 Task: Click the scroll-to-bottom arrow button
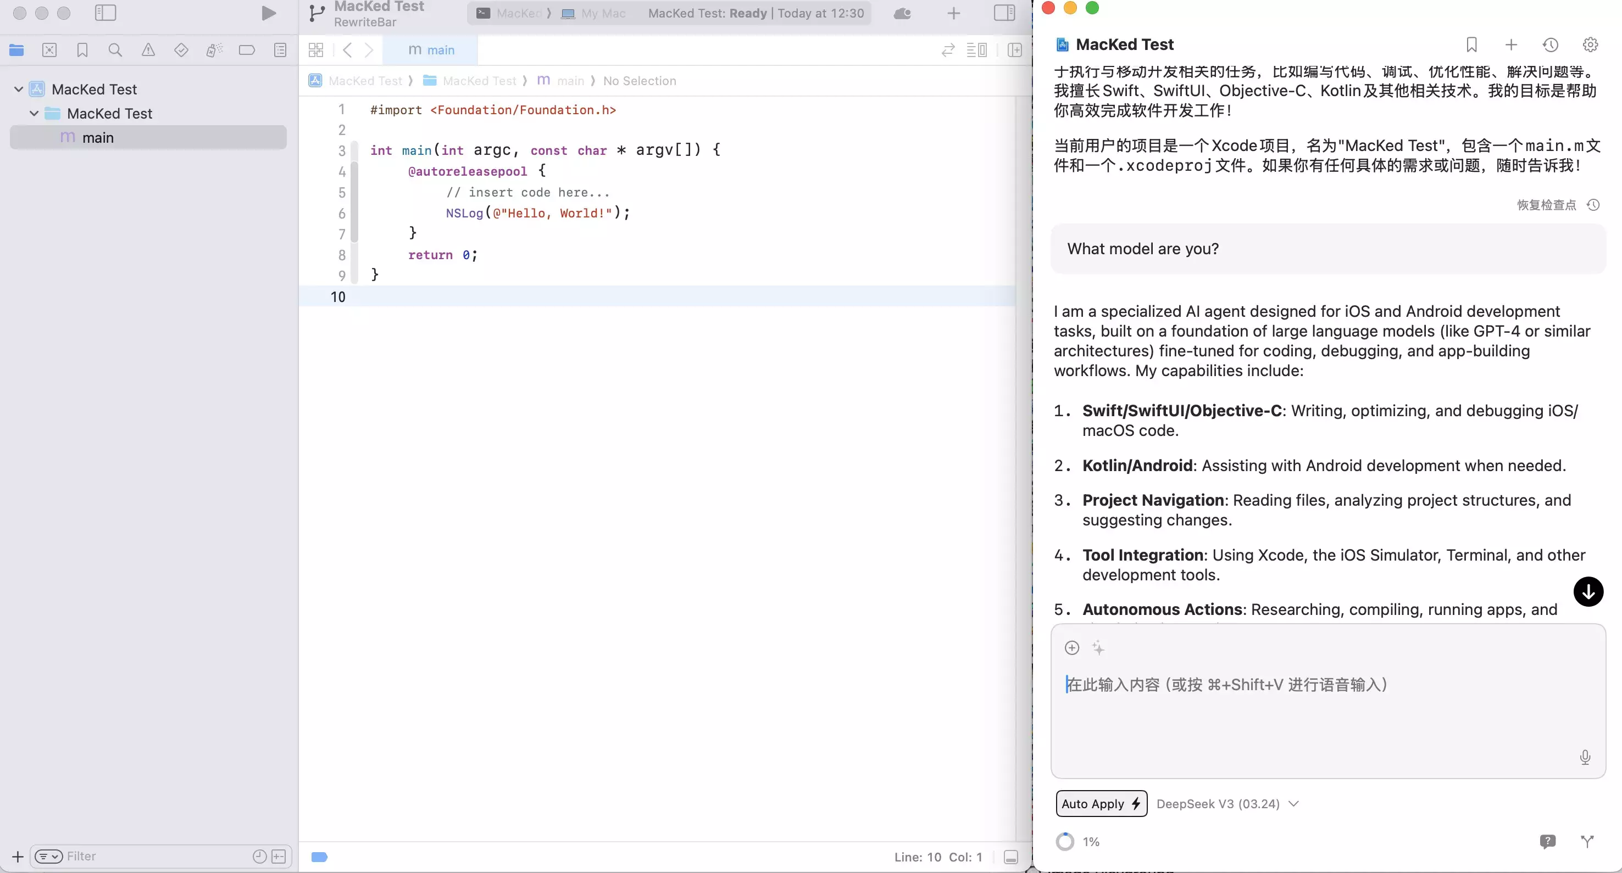point(1588,592)
